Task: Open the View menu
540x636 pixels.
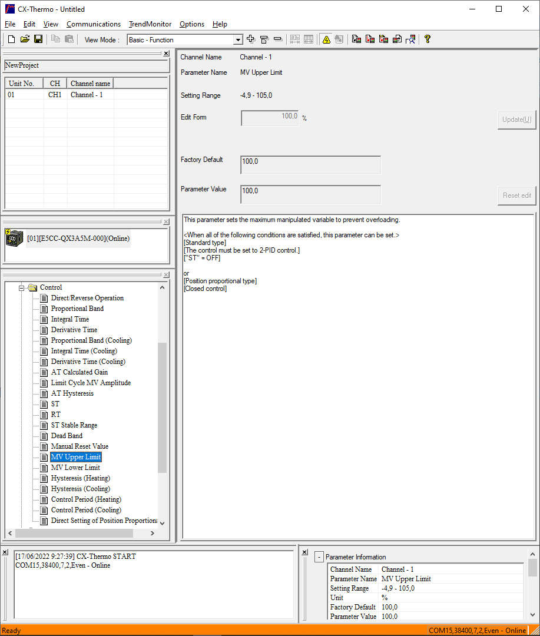Action: [51, 24]
